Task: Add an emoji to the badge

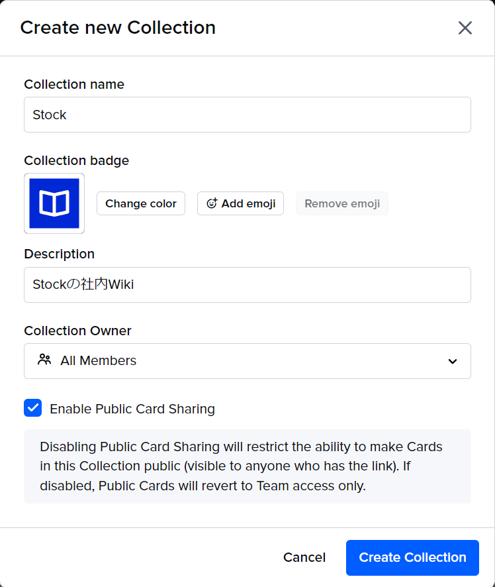Action: pyautogui.click(x=240, y=203)
